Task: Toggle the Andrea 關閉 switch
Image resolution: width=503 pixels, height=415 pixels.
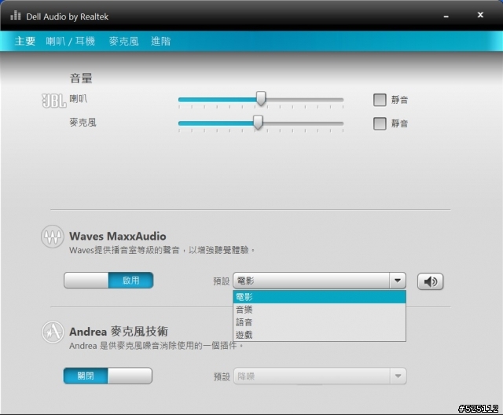Action: (108, 376)
